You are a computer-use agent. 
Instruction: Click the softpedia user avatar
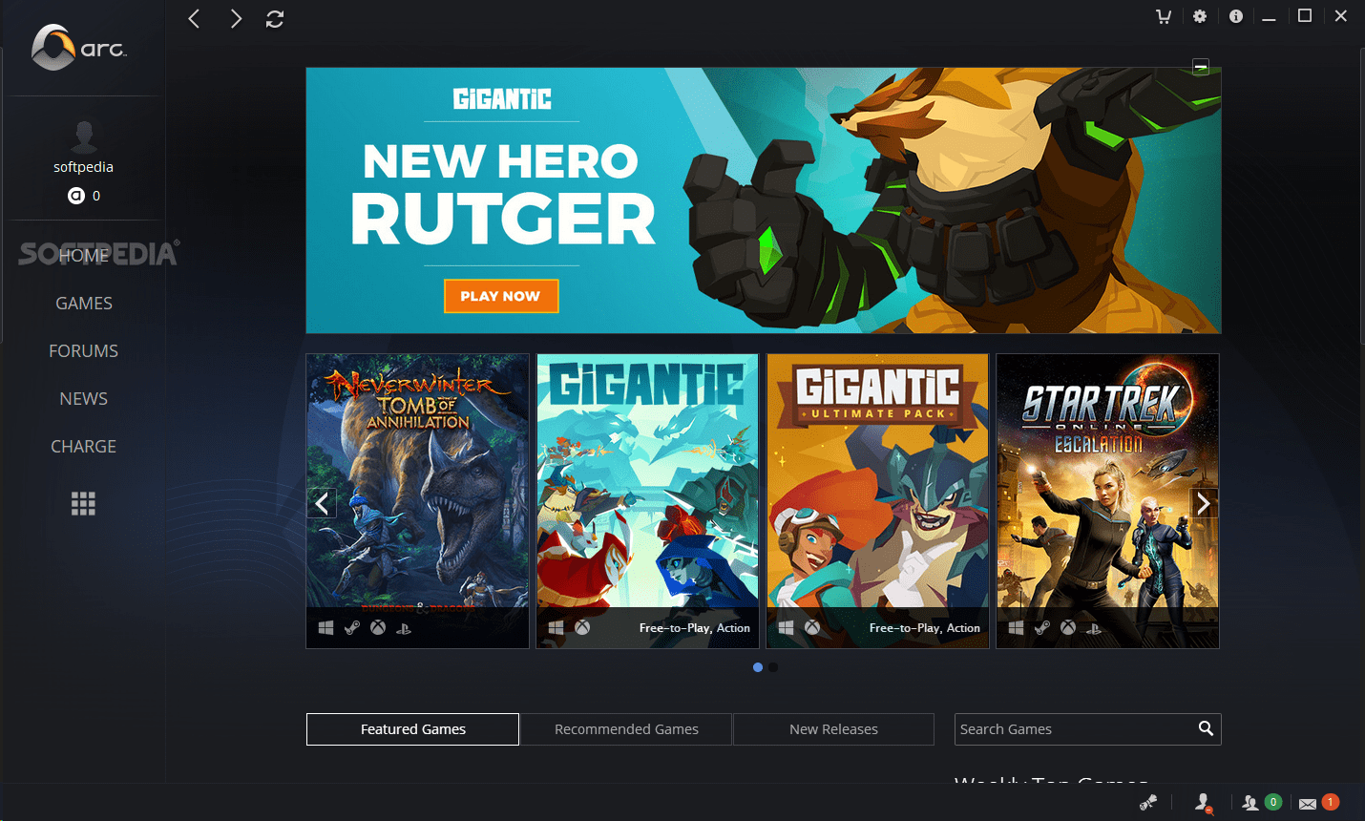point(84,137)
